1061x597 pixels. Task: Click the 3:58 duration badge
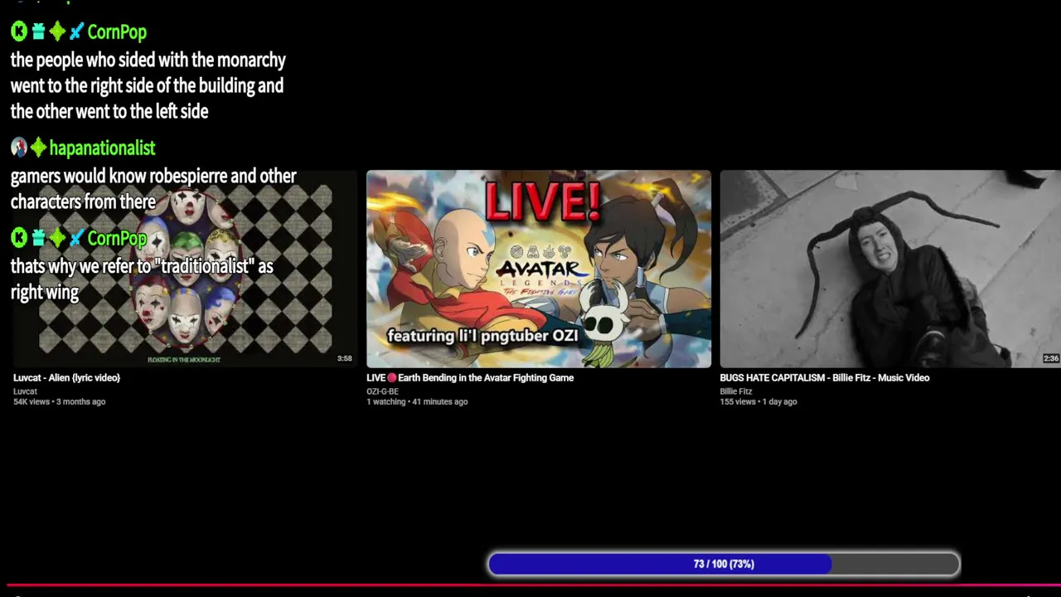pos(345,359)
